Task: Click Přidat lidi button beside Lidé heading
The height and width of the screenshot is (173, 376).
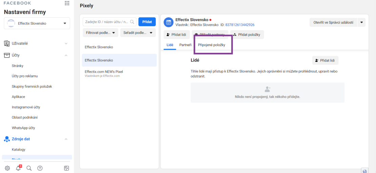Action: (x=325, y=60)
